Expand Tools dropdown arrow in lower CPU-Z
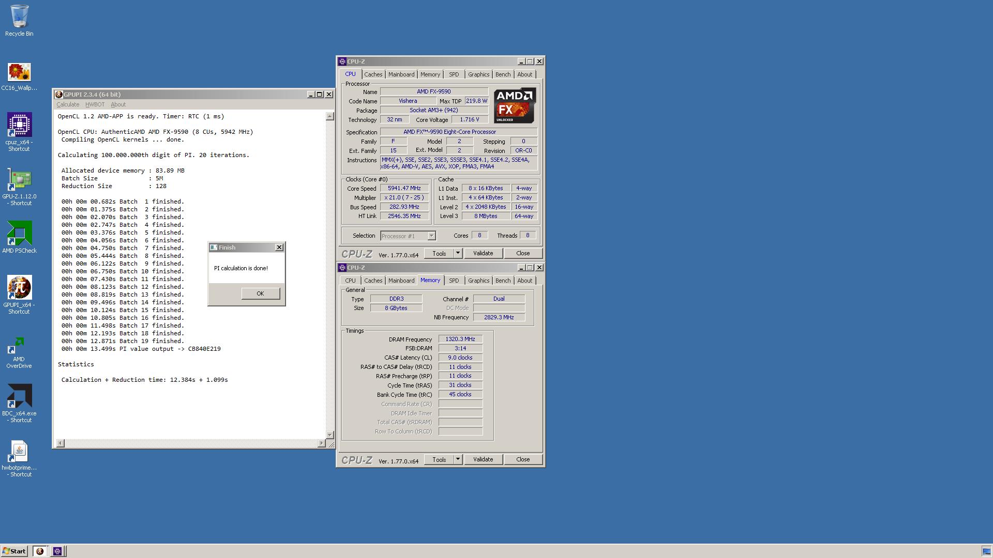This screenshot has height=558, width=993. [458, 459]
